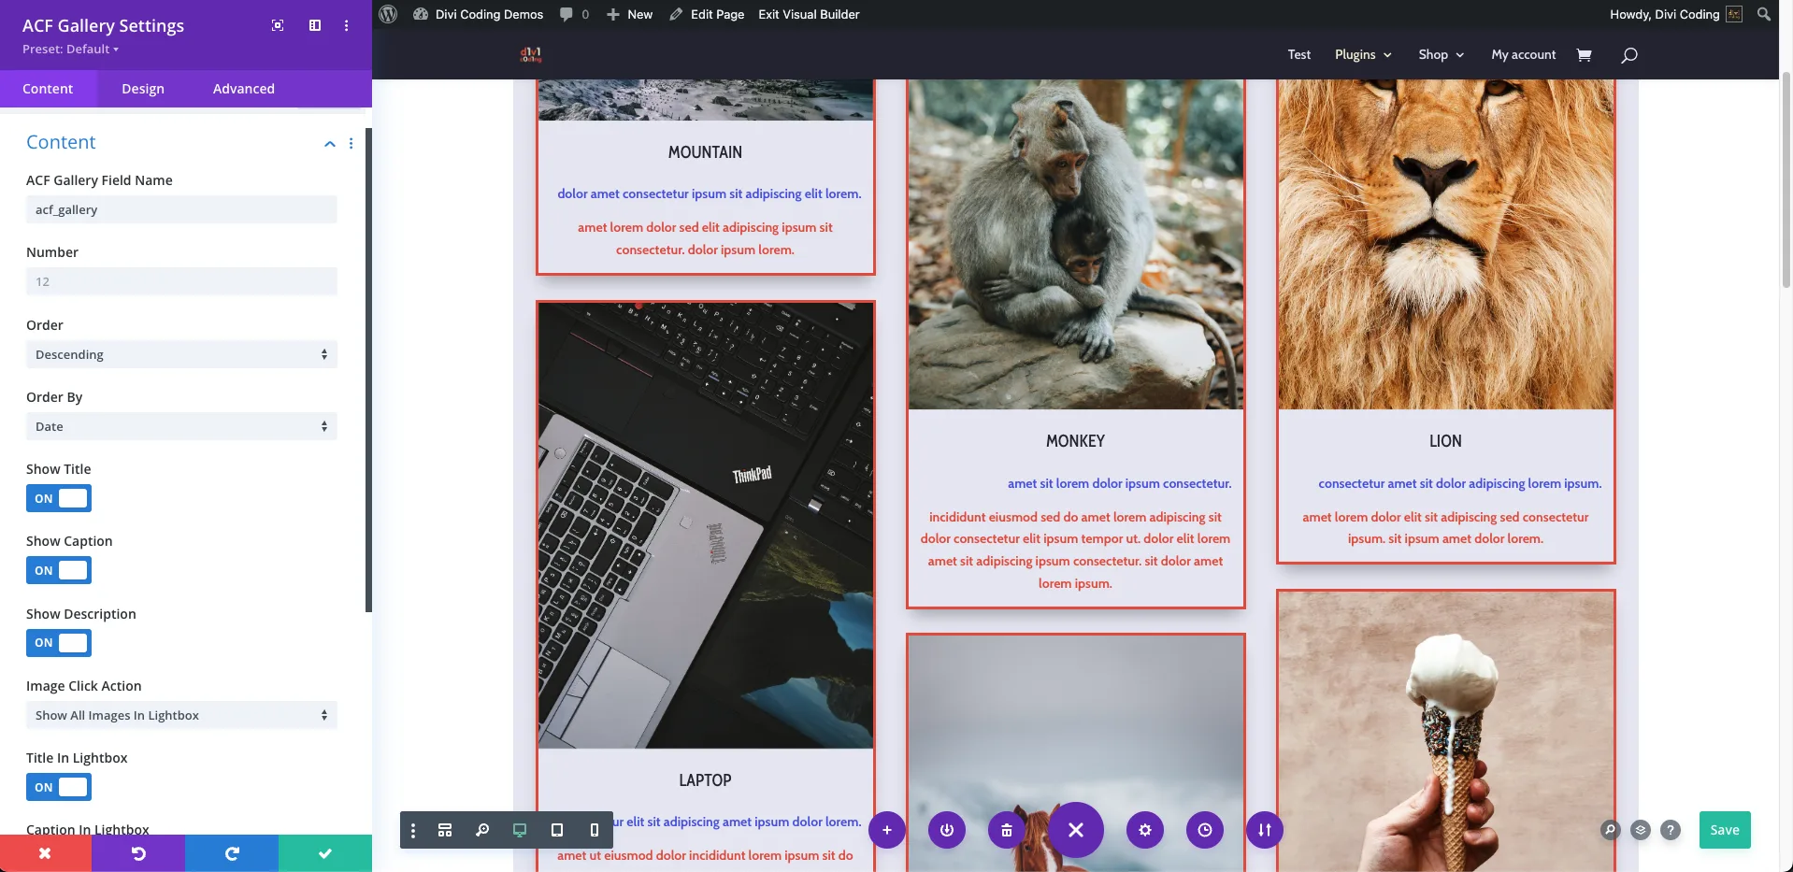
Task: Open the Image Click Action dropdown
Action: pos(181,715)
